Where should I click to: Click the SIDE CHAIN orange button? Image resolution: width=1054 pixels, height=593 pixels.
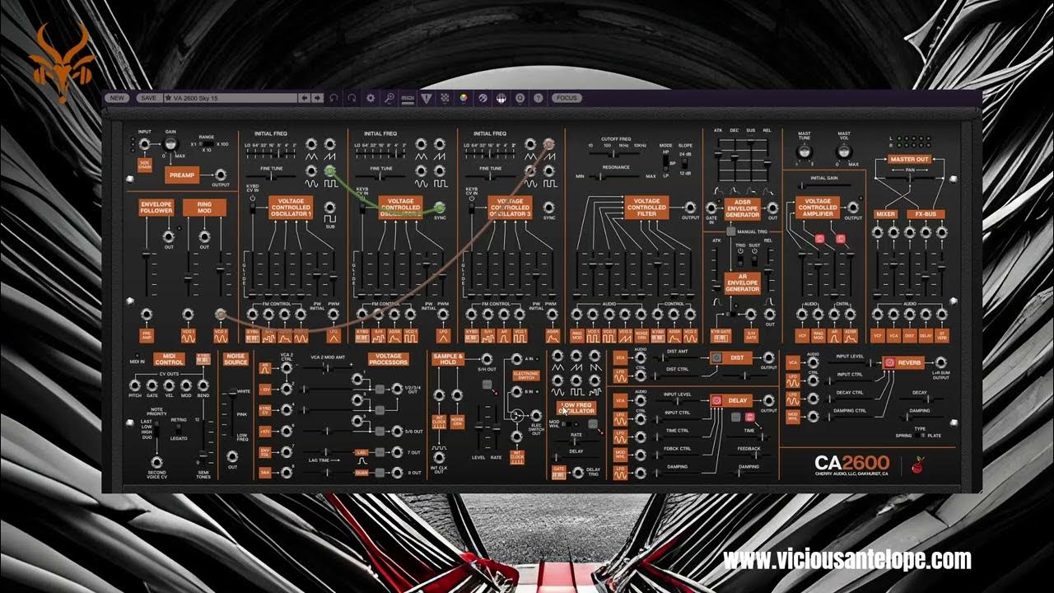144,165
